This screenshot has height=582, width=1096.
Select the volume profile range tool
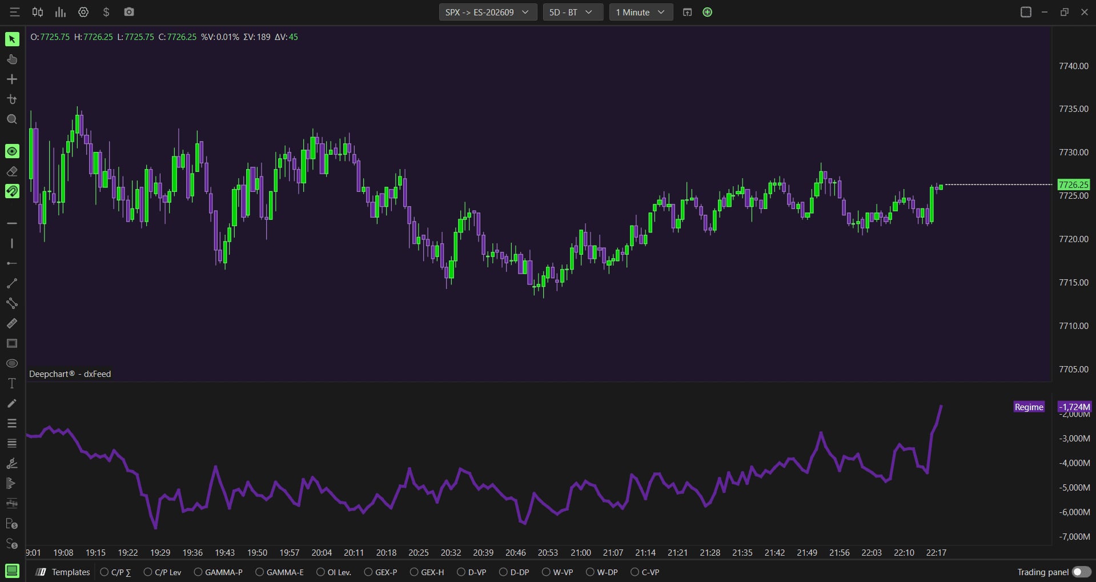[12, 503]
